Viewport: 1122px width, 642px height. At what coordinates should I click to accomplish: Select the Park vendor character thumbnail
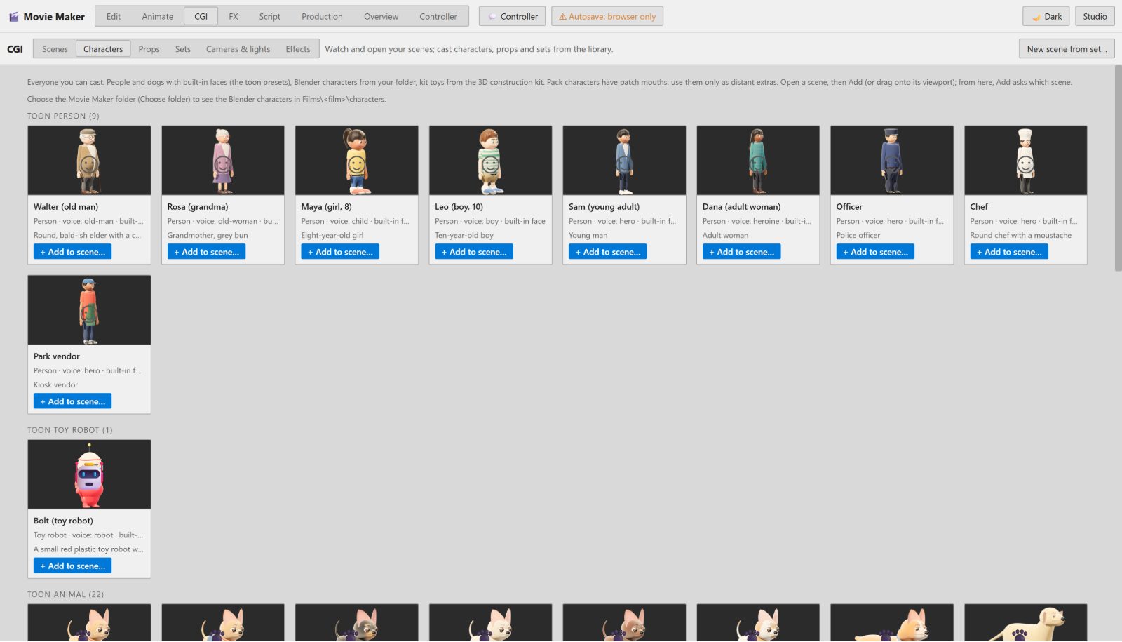click(x=89, y=310)
